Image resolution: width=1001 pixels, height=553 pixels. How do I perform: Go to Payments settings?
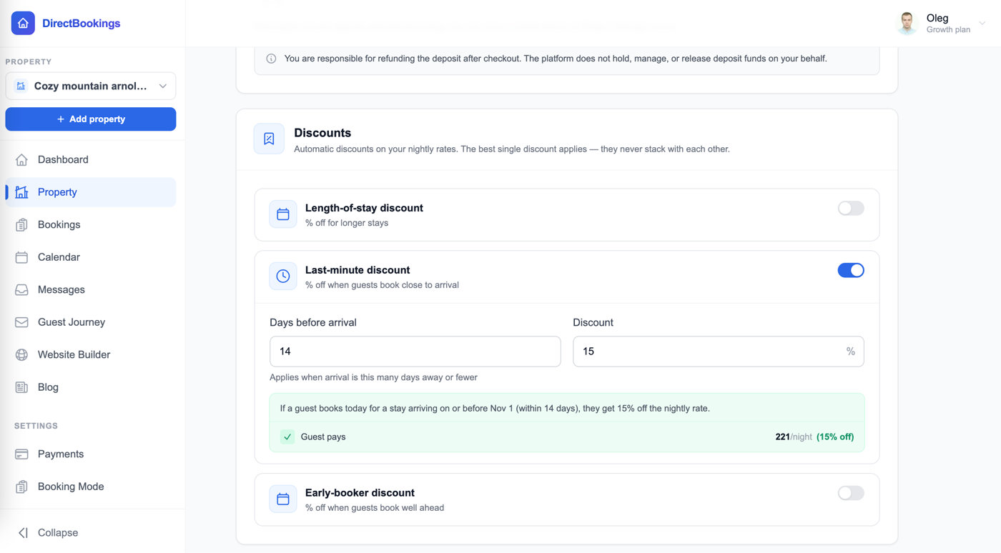(x=91, y=454)
